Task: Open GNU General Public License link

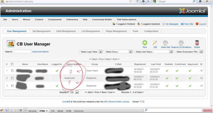Action: pos(117,102)
